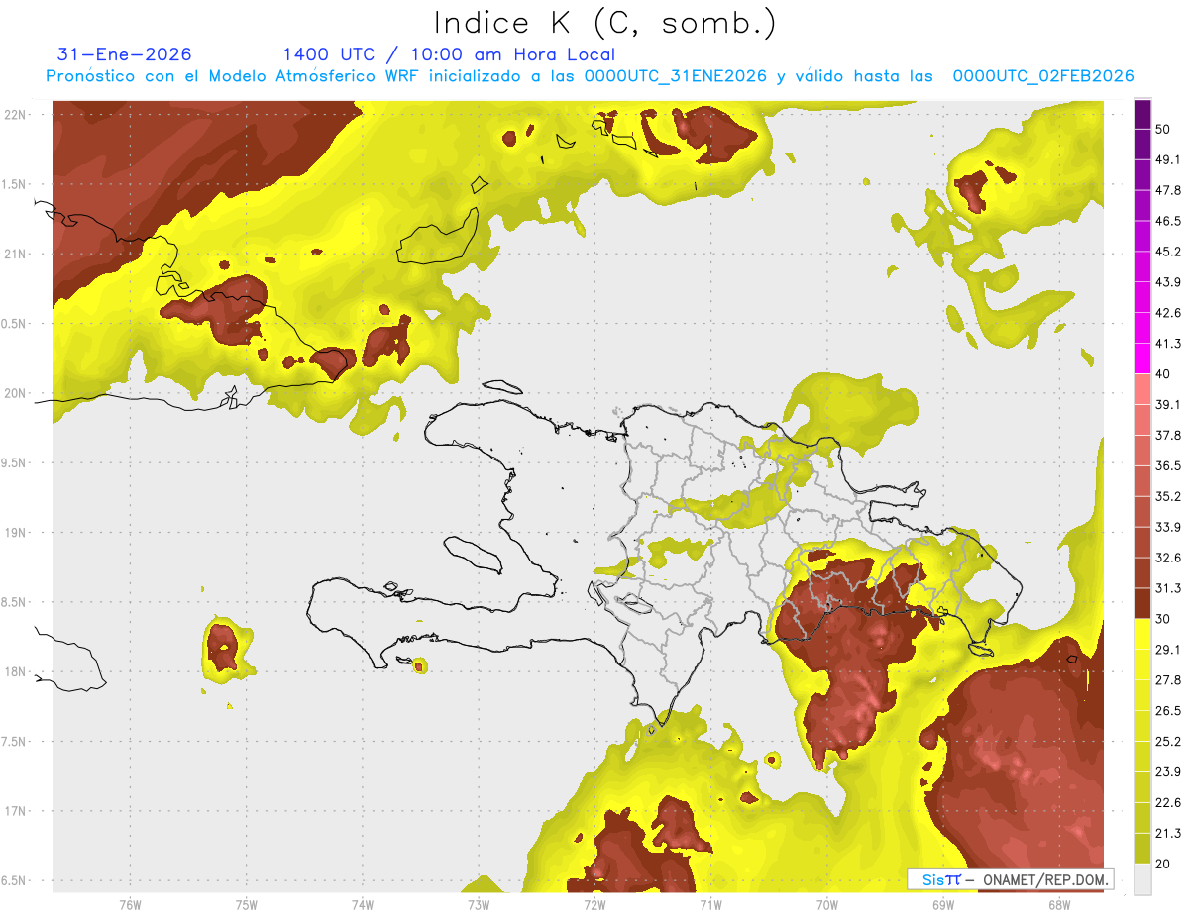1189x918 pixels.
Task: Click the legend value "36.5"
Action: pyautogui.click(x=1168, y=465)
